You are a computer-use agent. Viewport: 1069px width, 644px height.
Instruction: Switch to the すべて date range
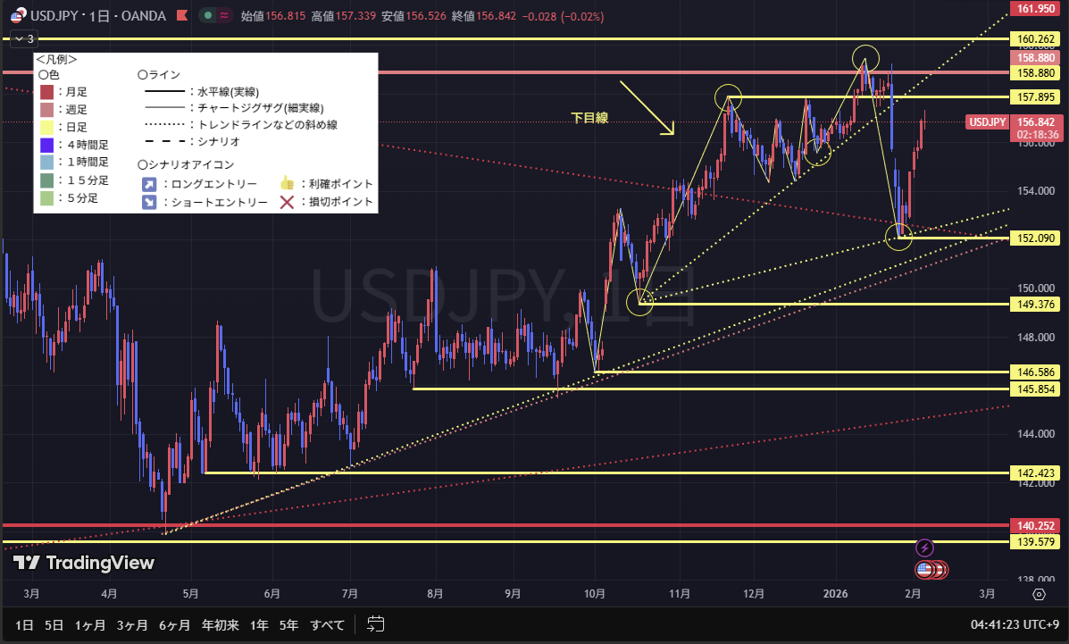pyautogui.click(x=327, y=624)
